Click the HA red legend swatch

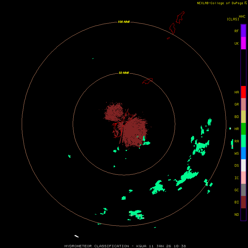[243, 92]
